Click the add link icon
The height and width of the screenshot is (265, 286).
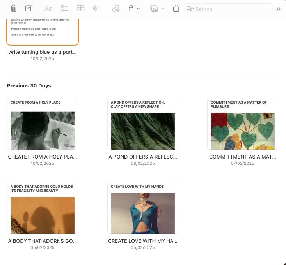coord(115,8)
